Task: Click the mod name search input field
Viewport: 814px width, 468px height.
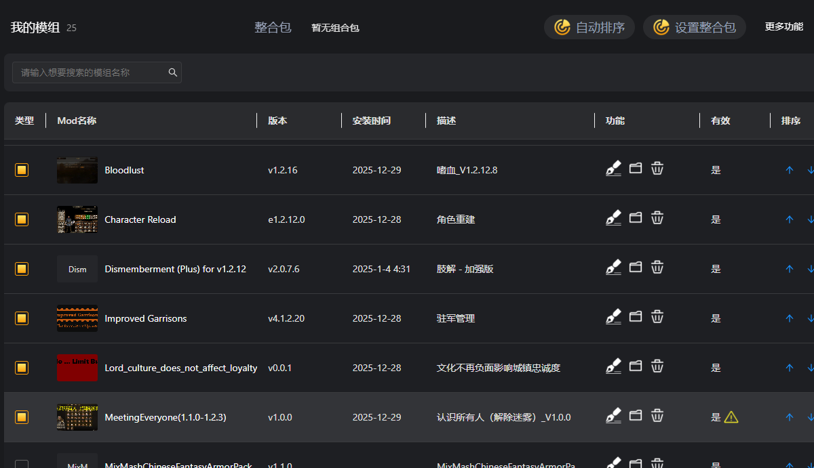Action: pos(88,72)
